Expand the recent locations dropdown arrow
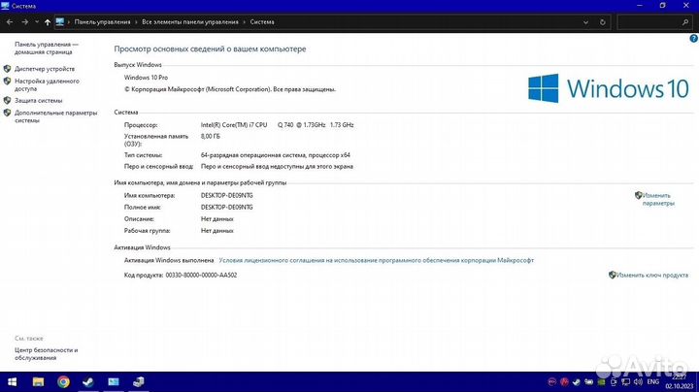699x392 pixels. click(x=36, y=20)
